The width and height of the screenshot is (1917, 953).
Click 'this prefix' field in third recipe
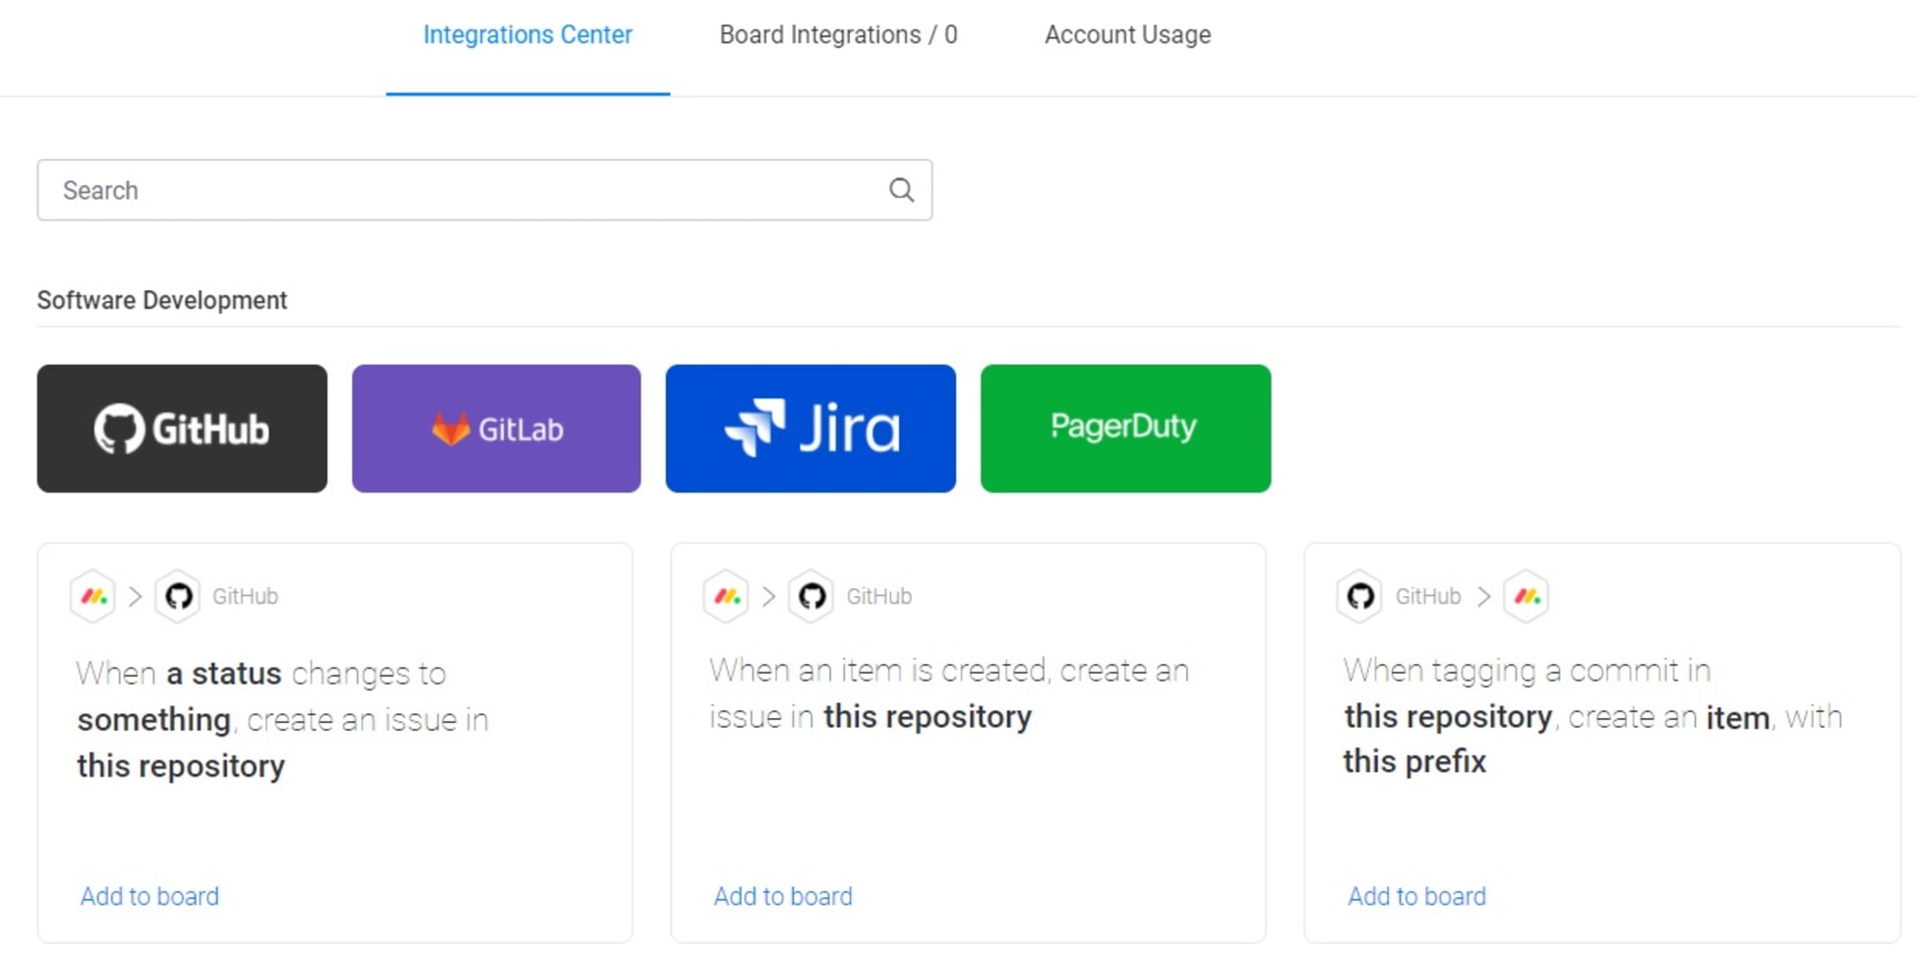pyautogui.click(x=1414, y=762)
